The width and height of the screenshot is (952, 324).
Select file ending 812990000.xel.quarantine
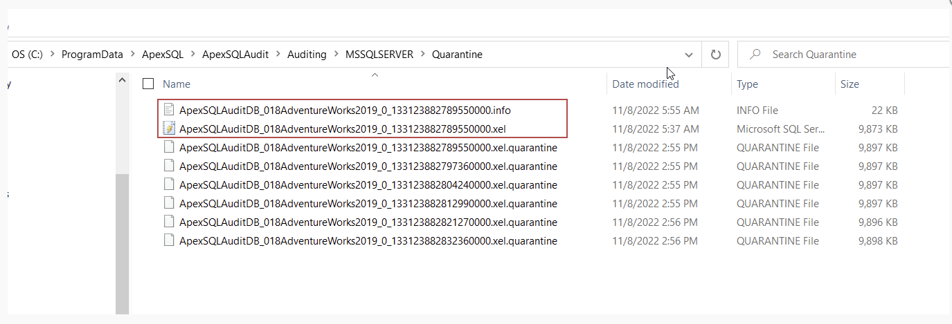[368, 203]
